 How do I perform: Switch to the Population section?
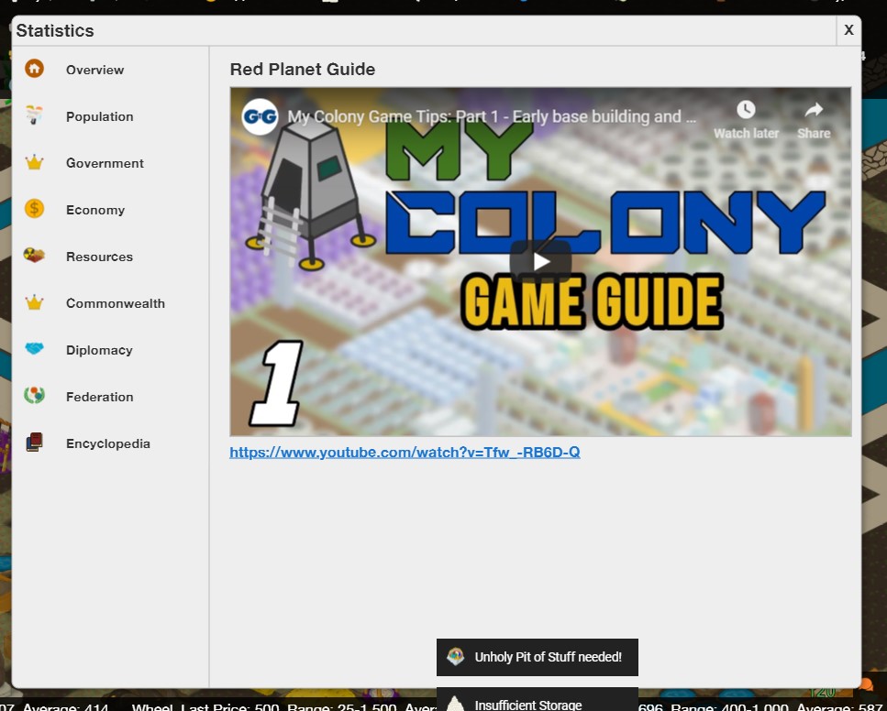[x=100, y=116]
